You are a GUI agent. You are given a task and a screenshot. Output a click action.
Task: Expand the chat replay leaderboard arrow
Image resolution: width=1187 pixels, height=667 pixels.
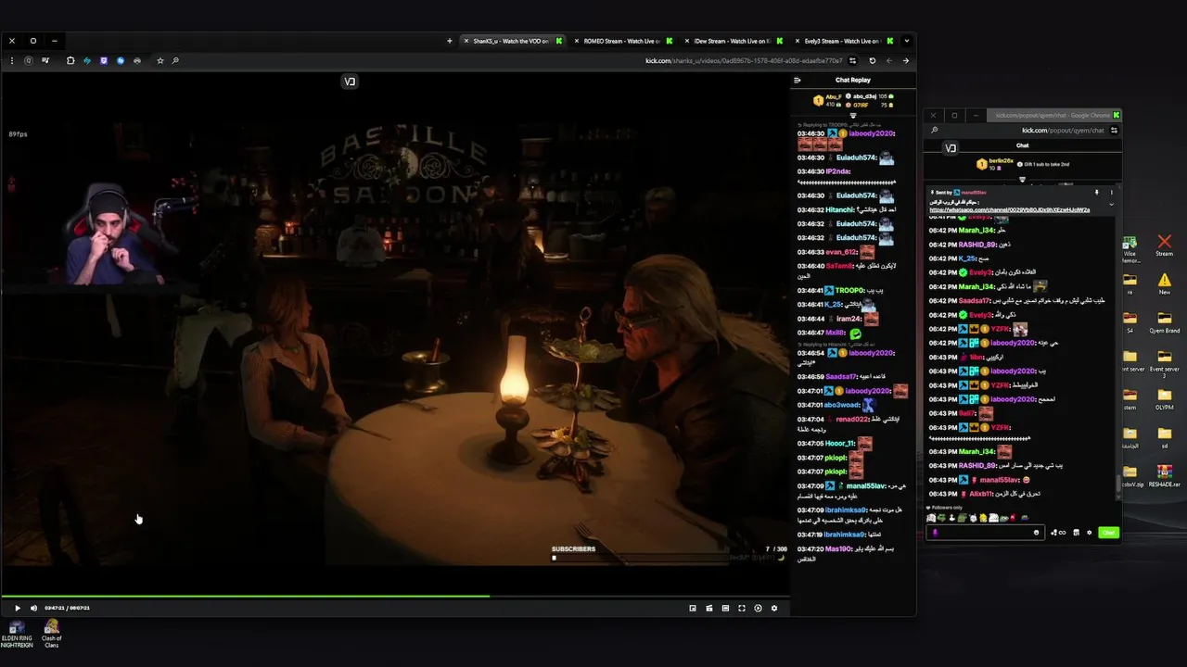[x=853, y=116]
